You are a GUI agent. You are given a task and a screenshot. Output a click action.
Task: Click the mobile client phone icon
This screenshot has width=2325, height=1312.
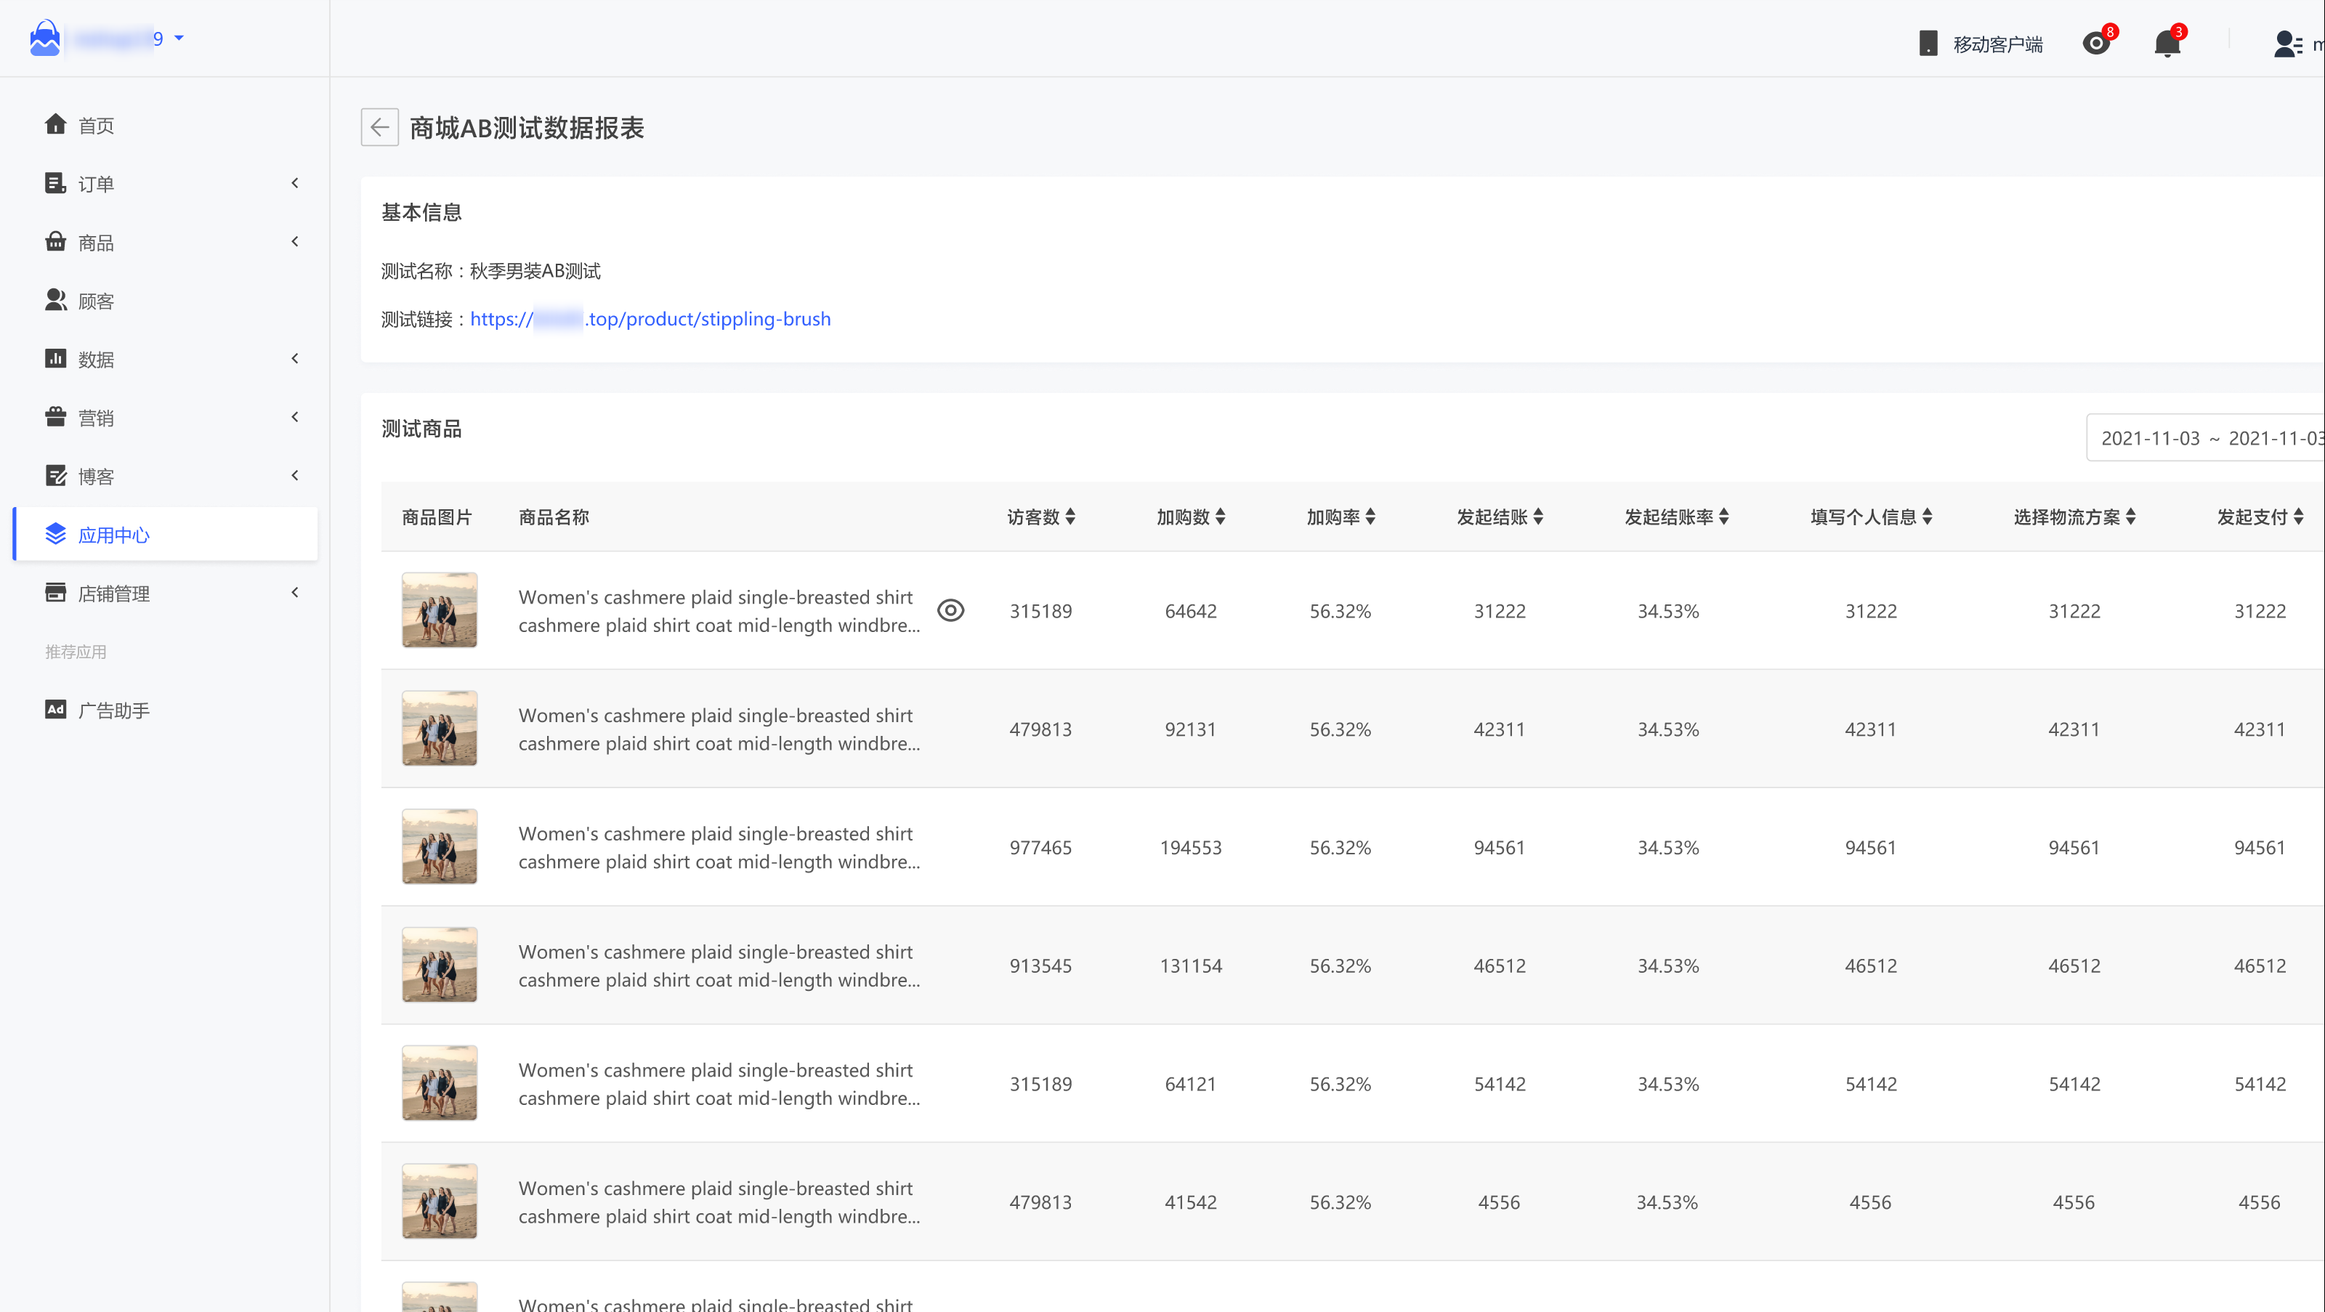point(1928,44)
